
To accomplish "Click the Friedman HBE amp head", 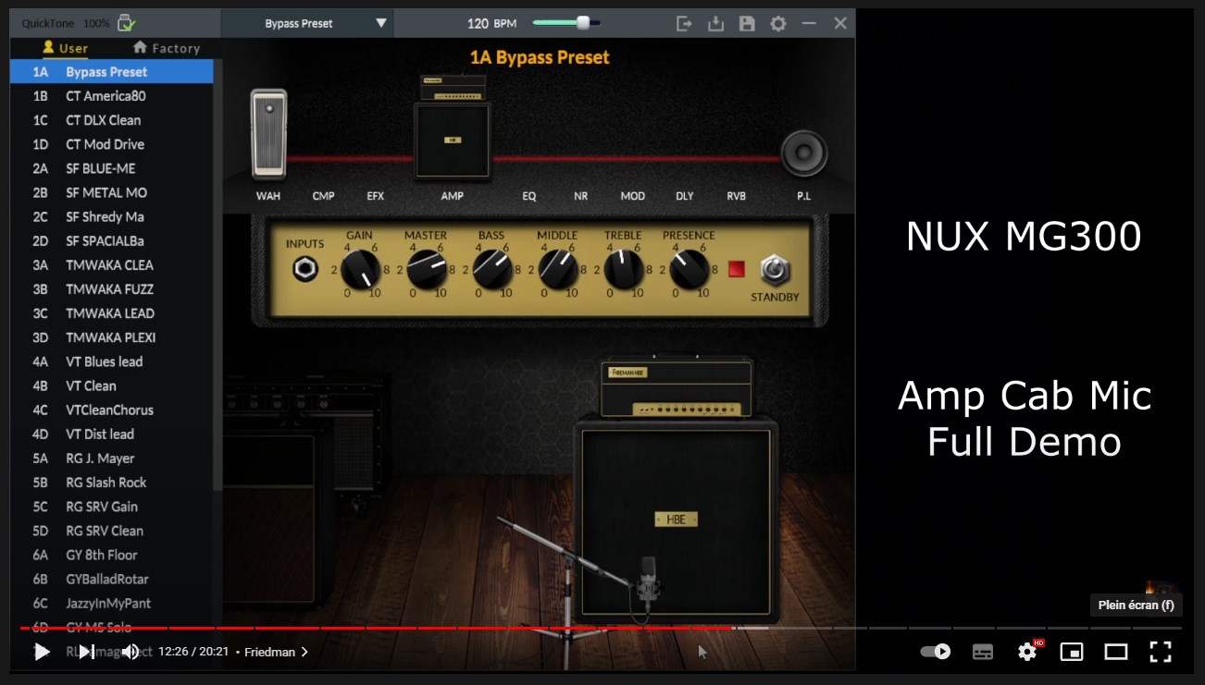I will [x=677, y=388].
